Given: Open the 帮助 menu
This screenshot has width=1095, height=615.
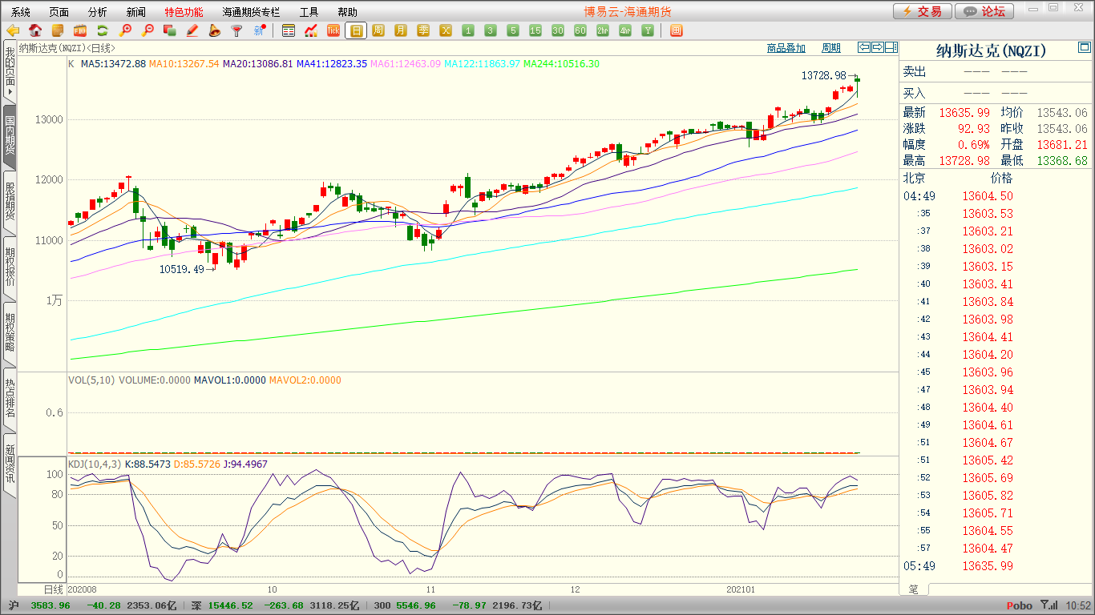Looking at the screenshot, I should pyautogui.click(x=348, y=12).
